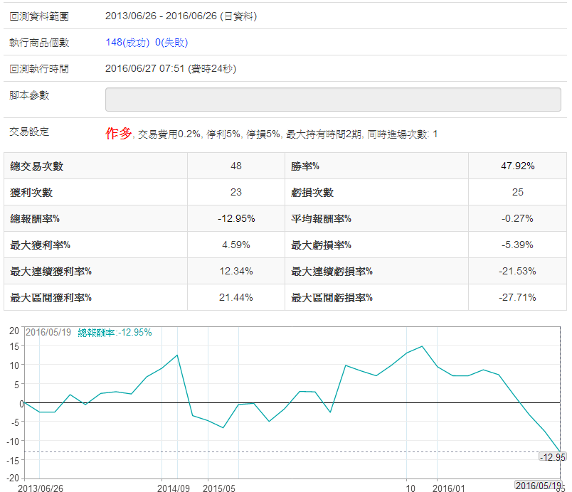Screen dimensions: 572x492
Task: Select the 最大區間獲利率% value 21.44%
Action: pos(236,297)
